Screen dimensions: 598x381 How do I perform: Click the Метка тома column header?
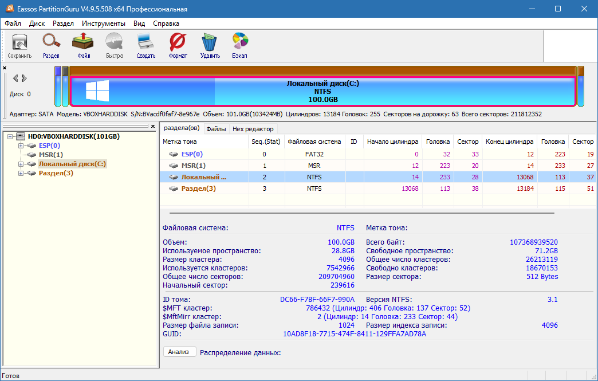click(x=204, y=142)
